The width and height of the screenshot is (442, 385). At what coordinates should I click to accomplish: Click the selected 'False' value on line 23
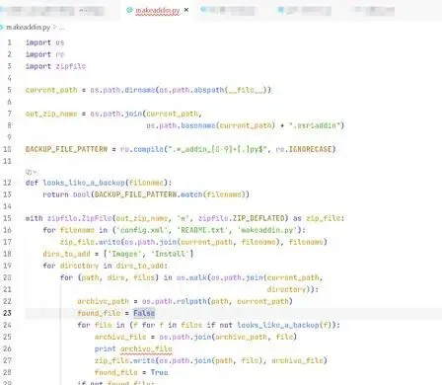(144, 313)
